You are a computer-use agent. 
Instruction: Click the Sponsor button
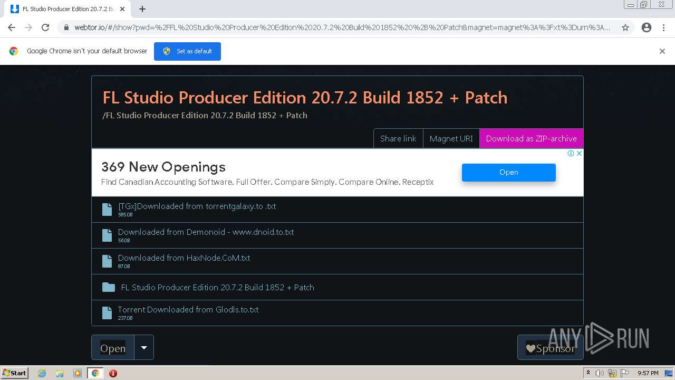550,348
